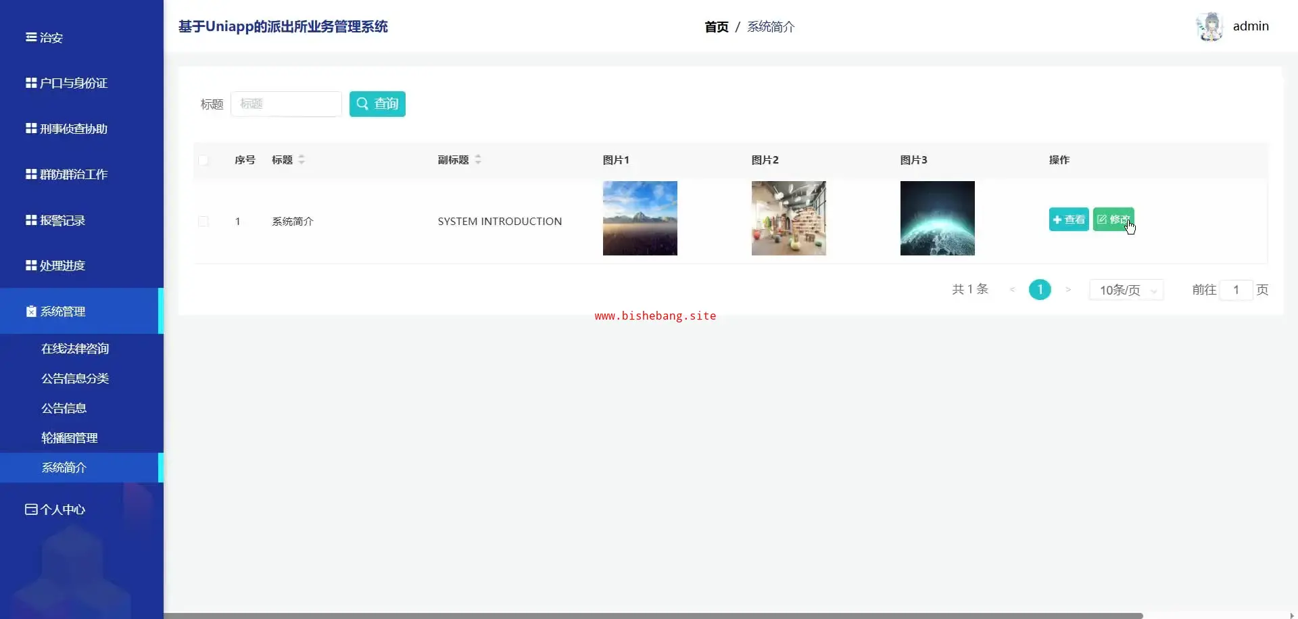Open the 群防群治工作 menu

tap(67, 174)
